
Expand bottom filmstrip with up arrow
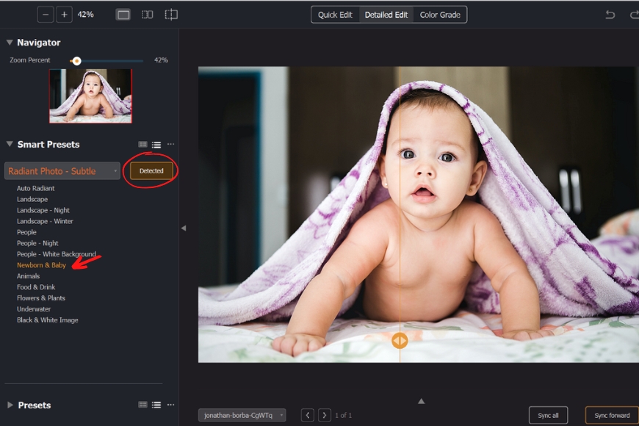pos(422,401)
